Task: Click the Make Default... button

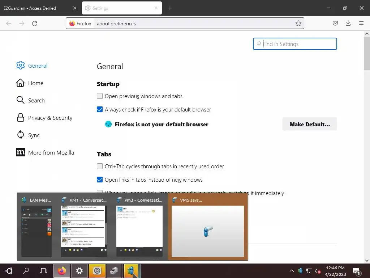Action: click(x=310, y=124)
